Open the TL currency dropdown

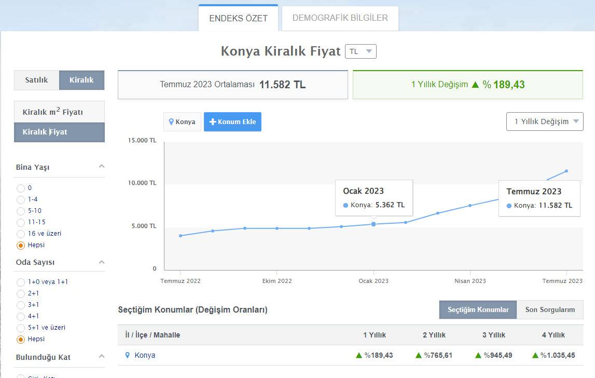[x=361, y=51]
